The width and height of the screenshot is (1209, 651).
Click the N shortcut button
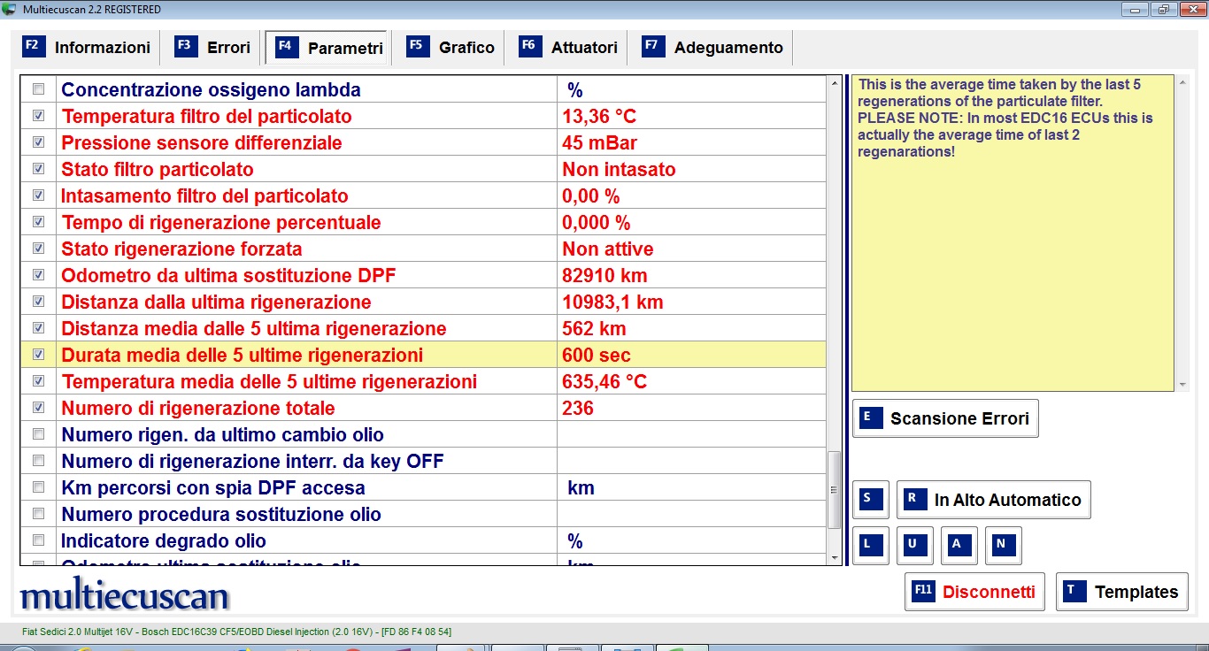pyautogui.click(x=1003, y=546)
